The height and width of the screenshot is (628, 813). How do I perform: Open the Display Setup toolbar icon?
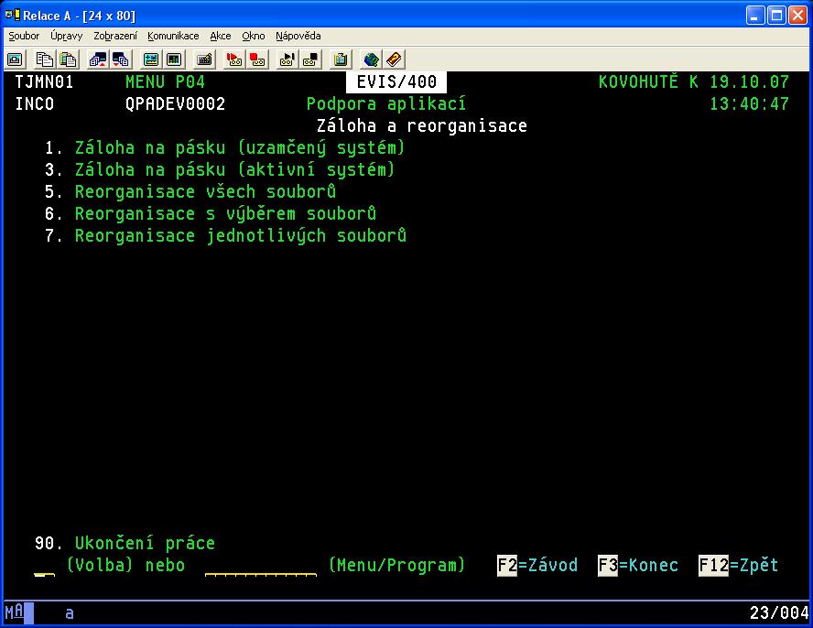[x=151, y=60]
